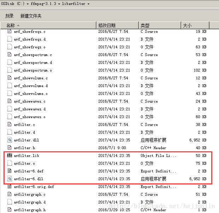Go to OSDisk (C:) in the address bar

13,4
